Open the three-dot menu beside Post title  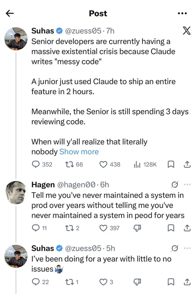182,13
